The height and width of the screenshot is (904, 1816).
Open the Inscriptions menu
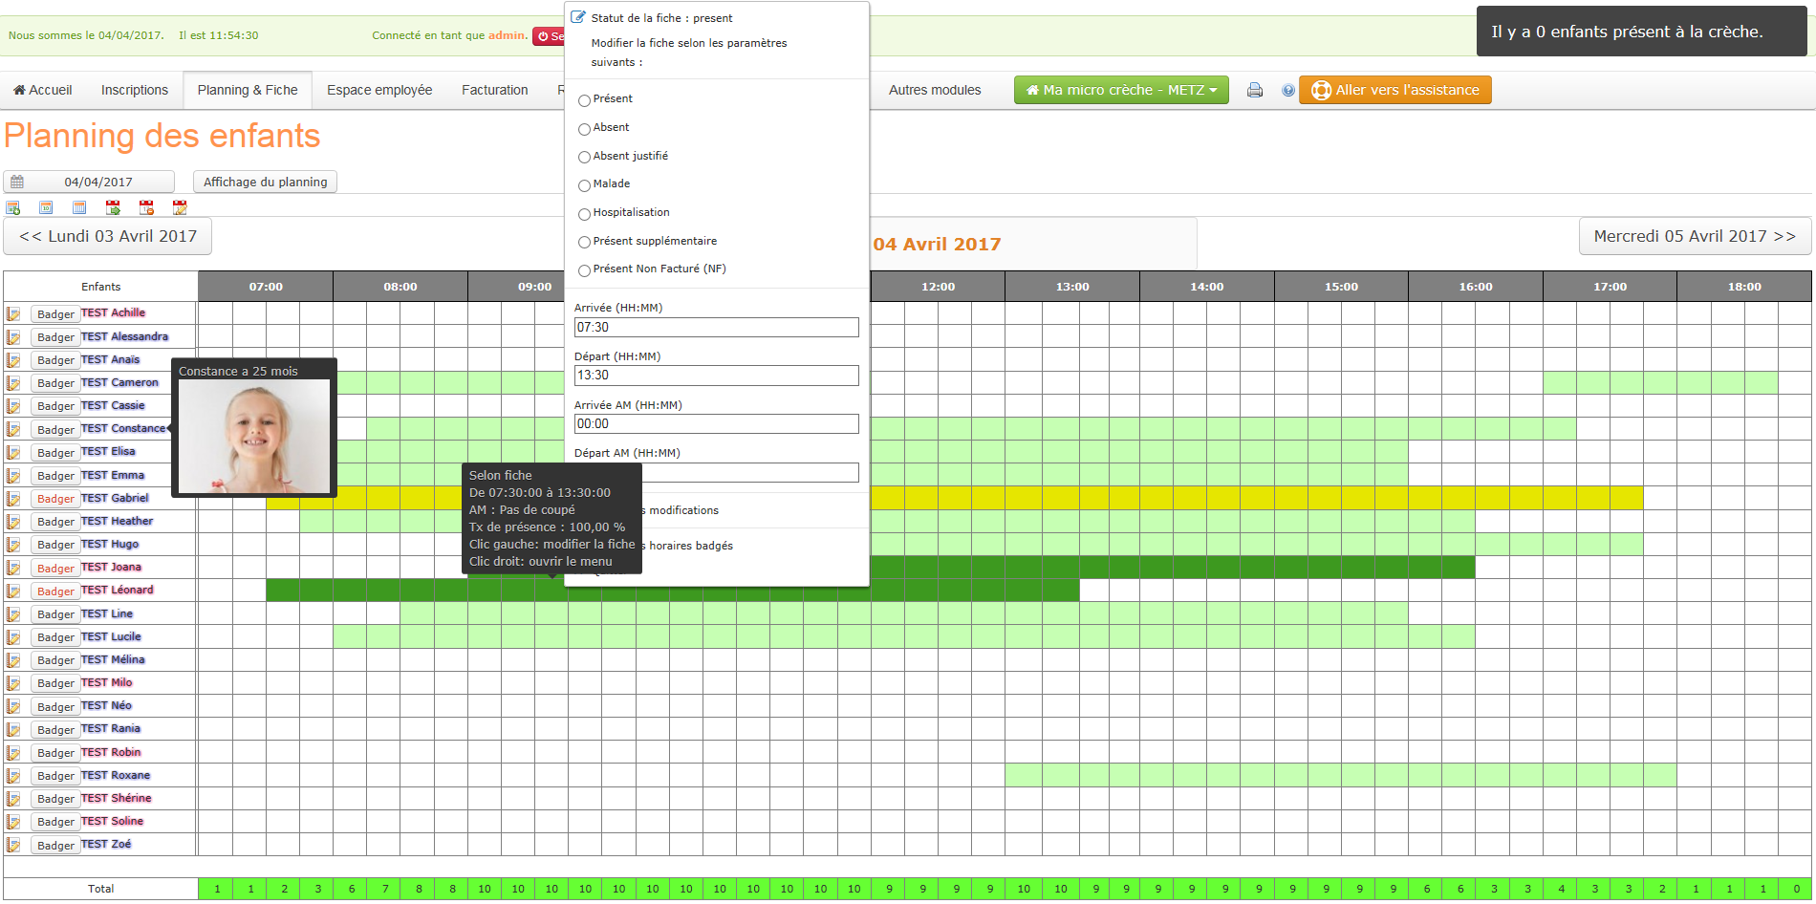(x=135, y=90)
